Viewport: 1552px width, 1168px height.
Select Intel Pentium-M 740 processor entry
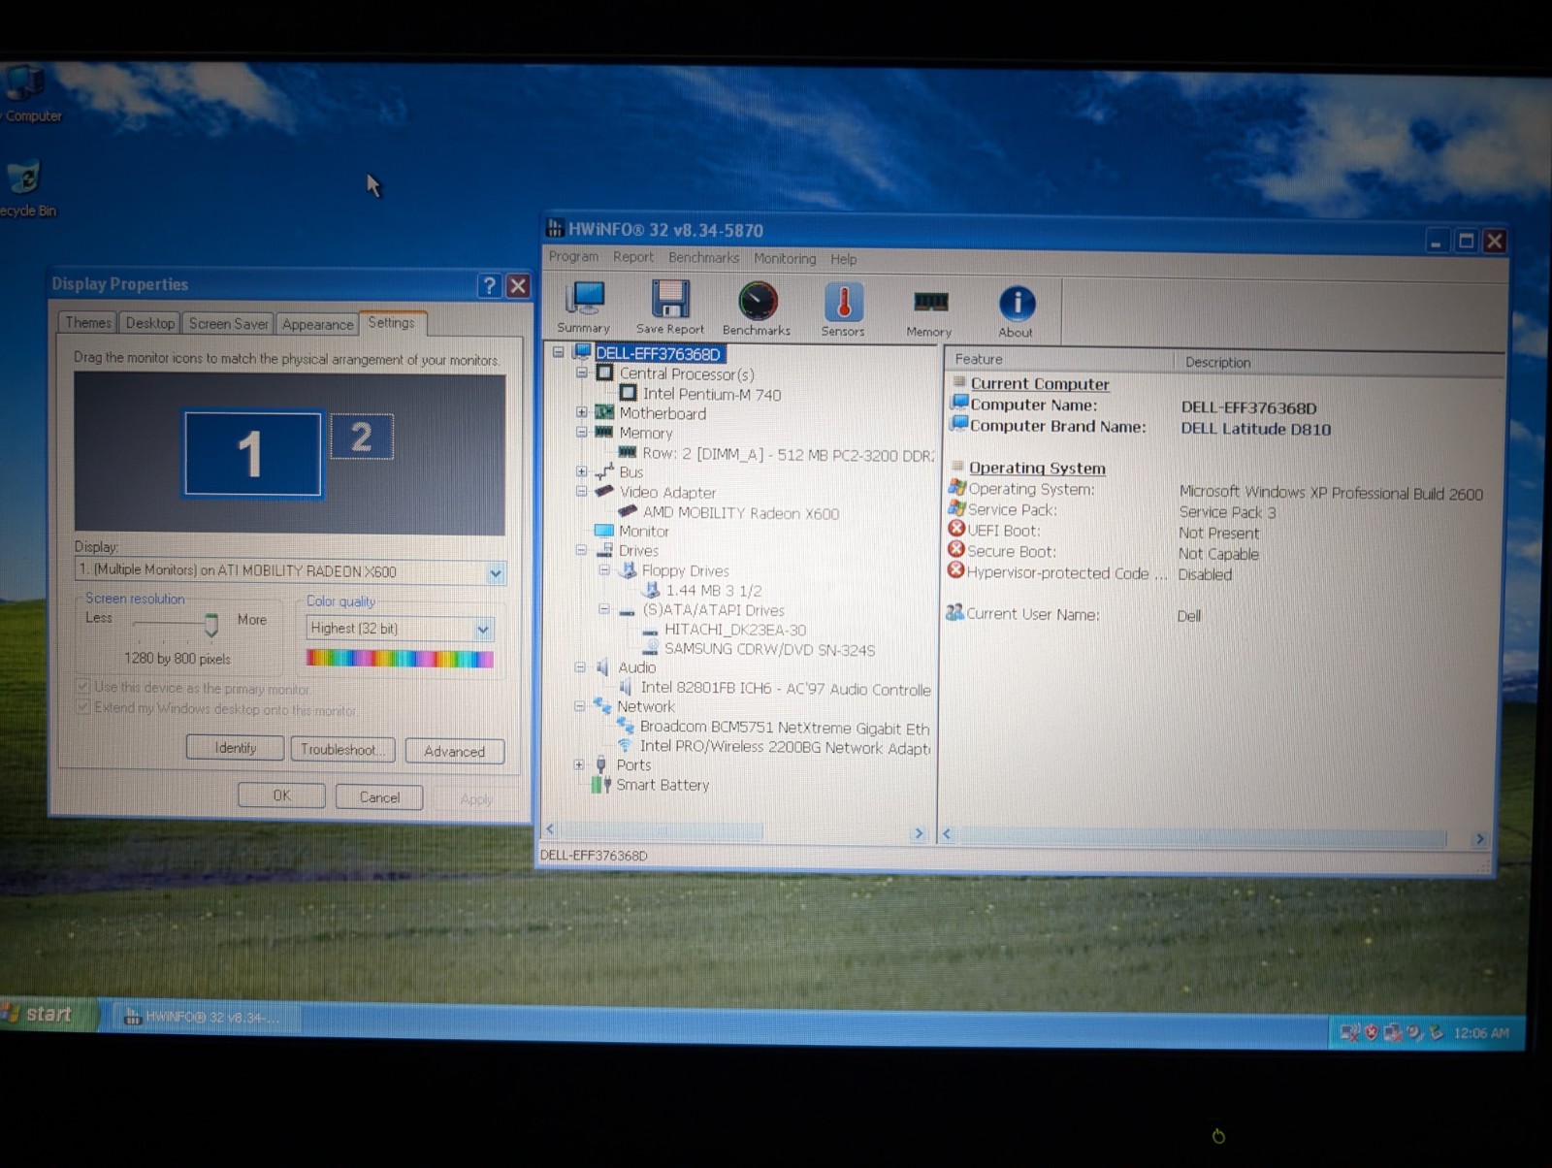[711, 394]
